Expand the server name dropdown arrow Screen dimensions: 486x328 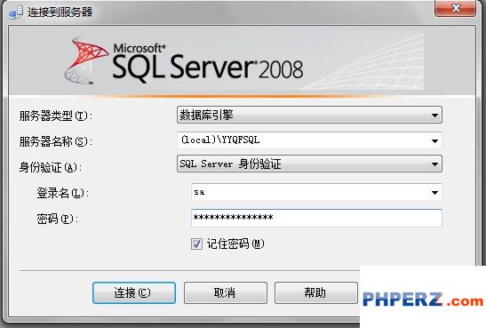pos(434,141)
